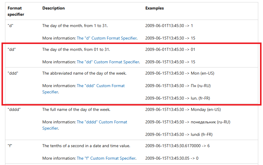Image resolution: width=263 pixels, height=165 pixels.
Task: Click the "ddd" specifier cell
Action: [13, 73]
